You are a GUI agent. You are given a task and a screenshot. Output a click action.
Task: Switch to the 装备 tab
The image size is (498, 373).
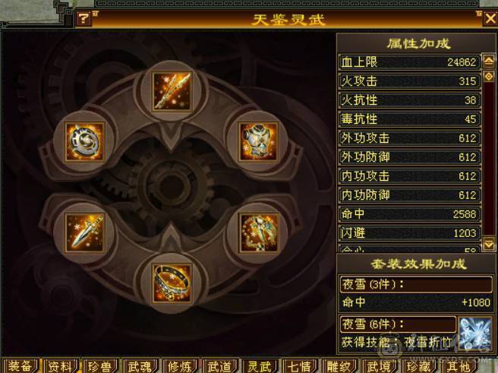tap(20, 366)
